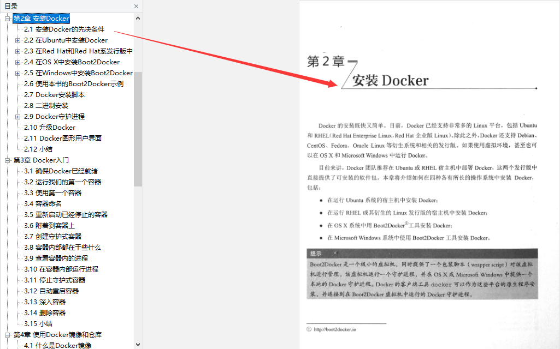Open 第4章 使用Docker镜像和仓库 chapter

pyautogui.click(x=57, y=335)
